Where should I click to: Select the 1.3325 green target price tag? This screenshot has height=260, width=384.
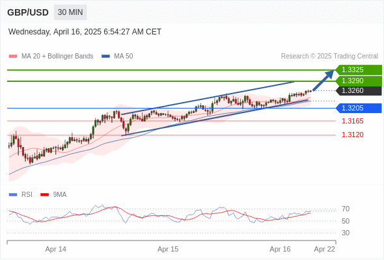pyautogui.click(x=359, y=70)
